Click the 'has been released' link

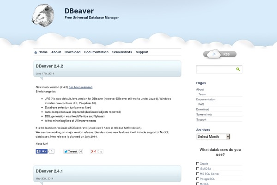click(80, 87)
